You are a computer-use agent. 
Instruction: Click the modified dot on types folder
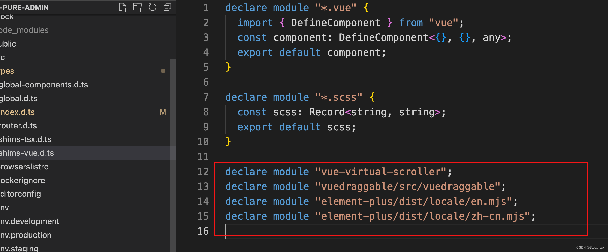pyautogui.click(x=163, y=71)
